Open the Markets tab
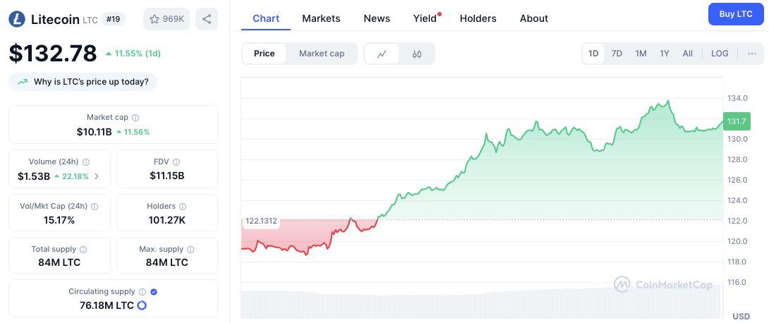The height and width of the screenshot is (323, 769). pos(321,18)
